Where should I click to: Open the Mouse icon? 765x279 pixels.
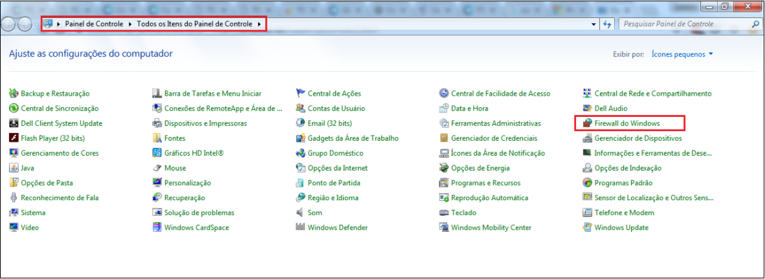(x=157, y=168)
